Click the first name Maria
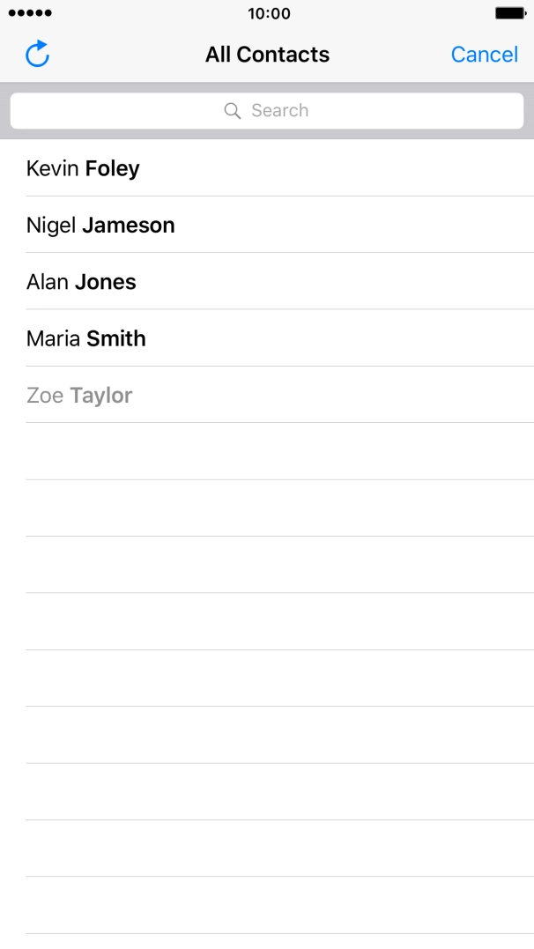The width and height of the screenshot is (534, 949). [x=53, y=338]
